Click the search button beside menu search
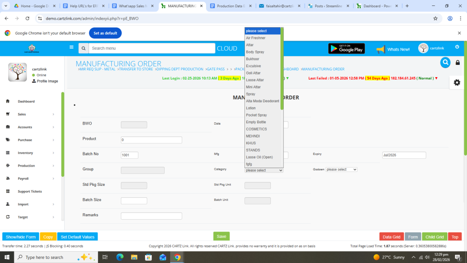 click(x=83, y=48)
